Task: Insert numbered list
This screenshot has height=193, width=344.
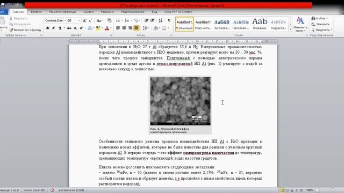Action: [127, 20]
